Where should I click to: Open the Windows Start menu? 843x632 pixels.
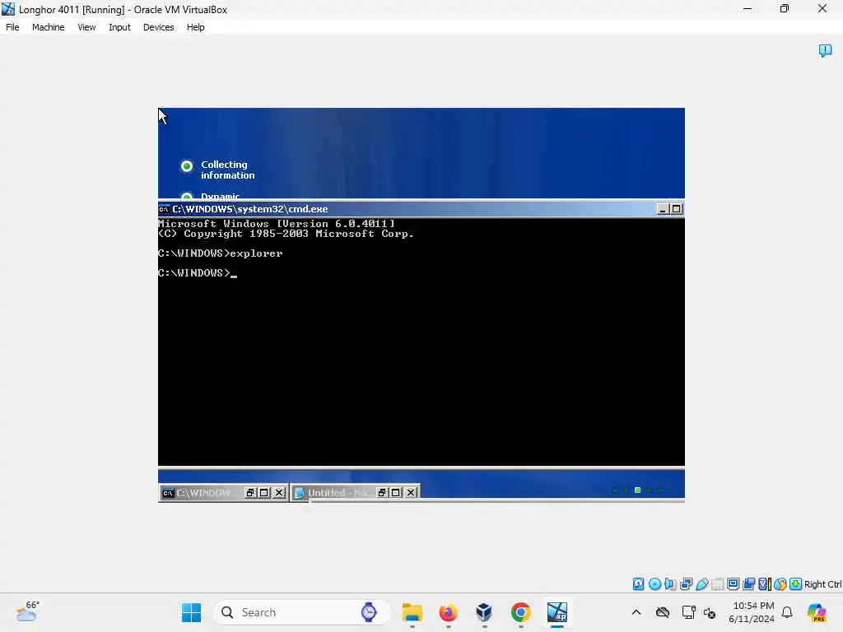coord(191,612)
